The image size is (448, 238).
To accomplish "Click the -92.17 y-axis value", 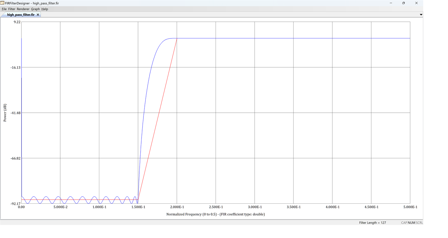I will [x=15, y=204].
